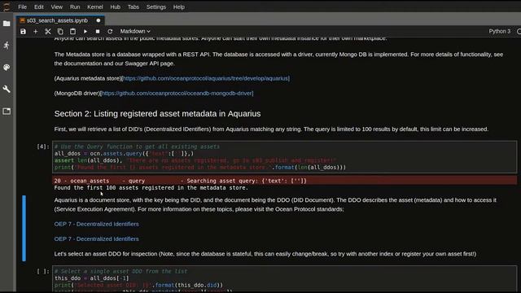Run the selected cell play icon
Viewport: 521px width, 293px height.
point(85,31)
